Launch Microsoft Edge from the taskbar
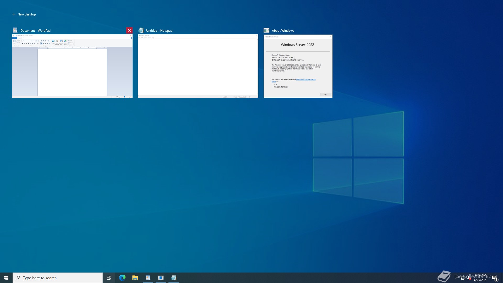Image resolution: width=503 pixels, height=283 pixels. tap(122, 278)
